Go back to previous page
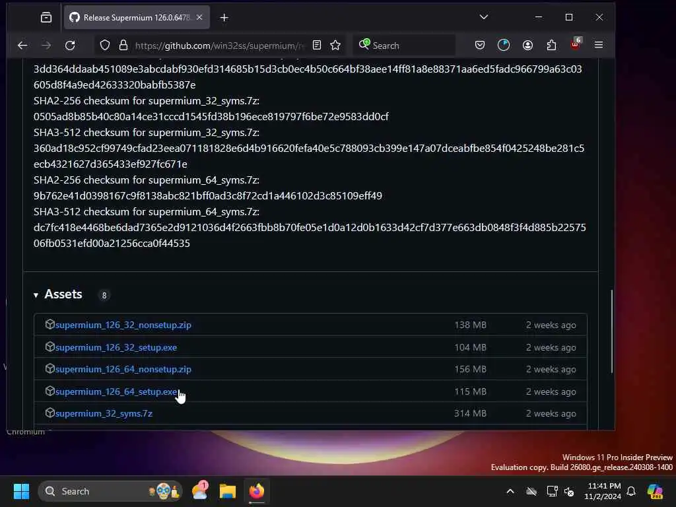The image size is (676, 507). [22, 46]
